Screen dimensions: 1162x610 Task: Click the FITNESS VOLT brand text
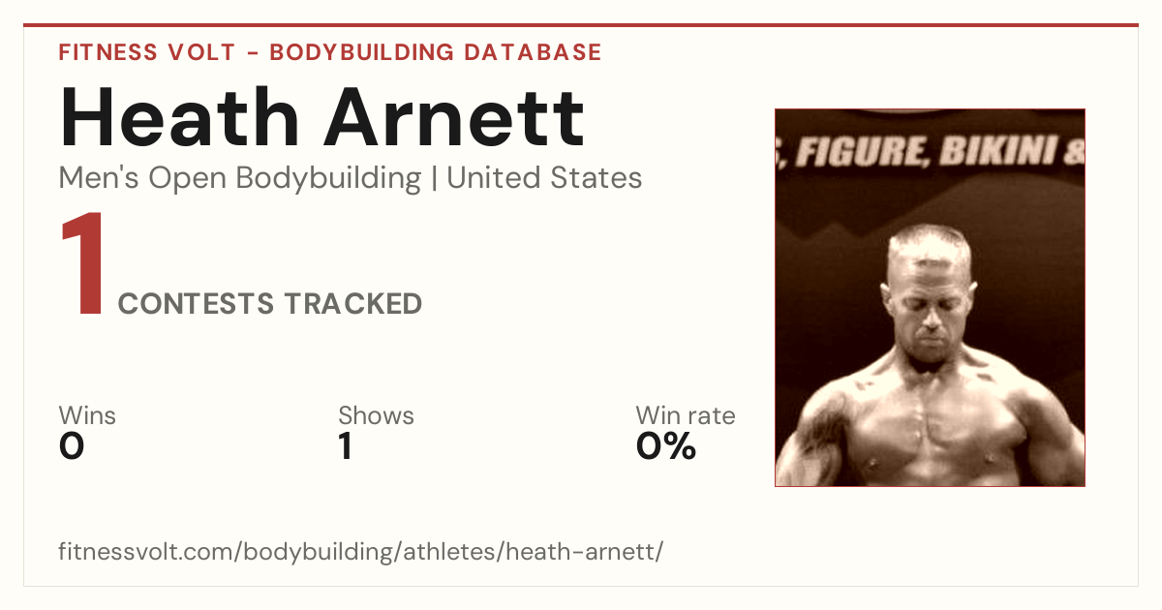coord(146,52)
